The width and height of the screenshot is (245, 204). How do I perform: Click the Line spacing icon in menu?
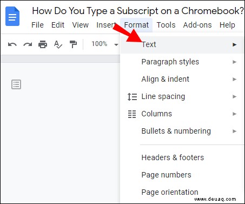click(x=132, y=97)
